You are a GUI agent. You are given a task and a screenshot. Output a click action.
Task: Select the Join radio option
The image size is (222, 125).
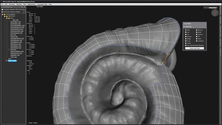point(186,32)
